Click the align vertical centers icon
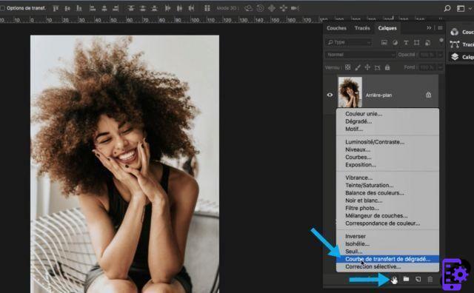The image size is (474, 293). coord(67,8)
